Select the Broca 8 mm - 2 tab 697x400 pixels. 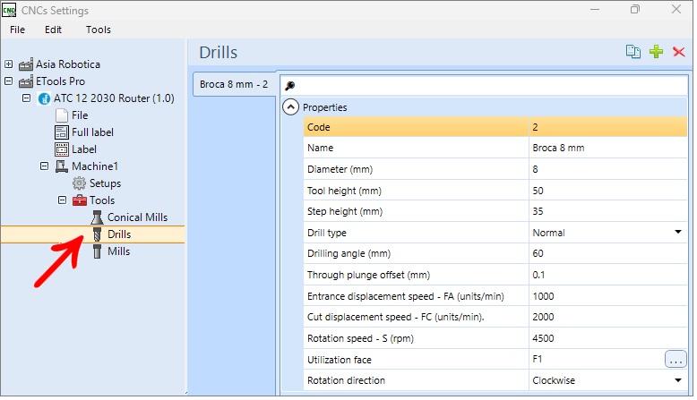click(234, 84)
